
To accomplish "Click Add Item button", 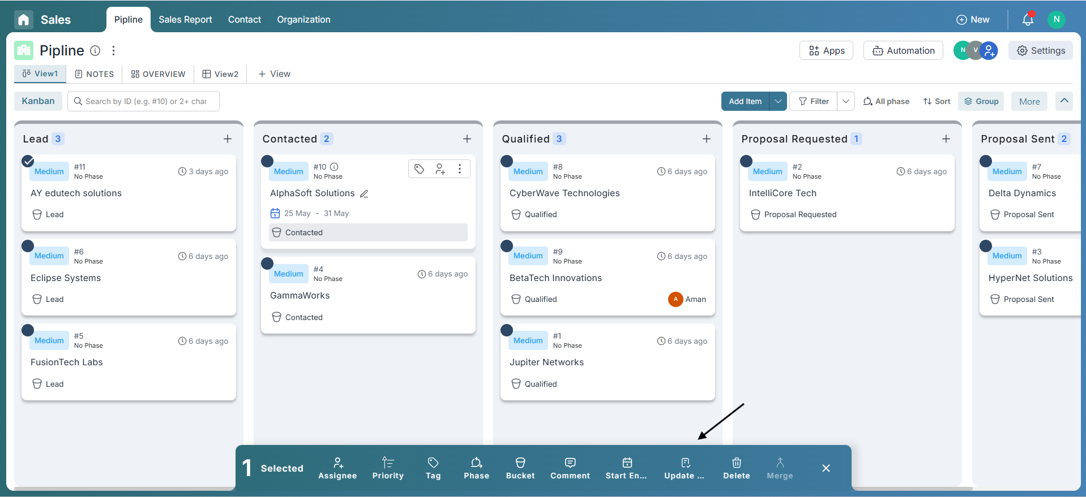I will point(745,101).
